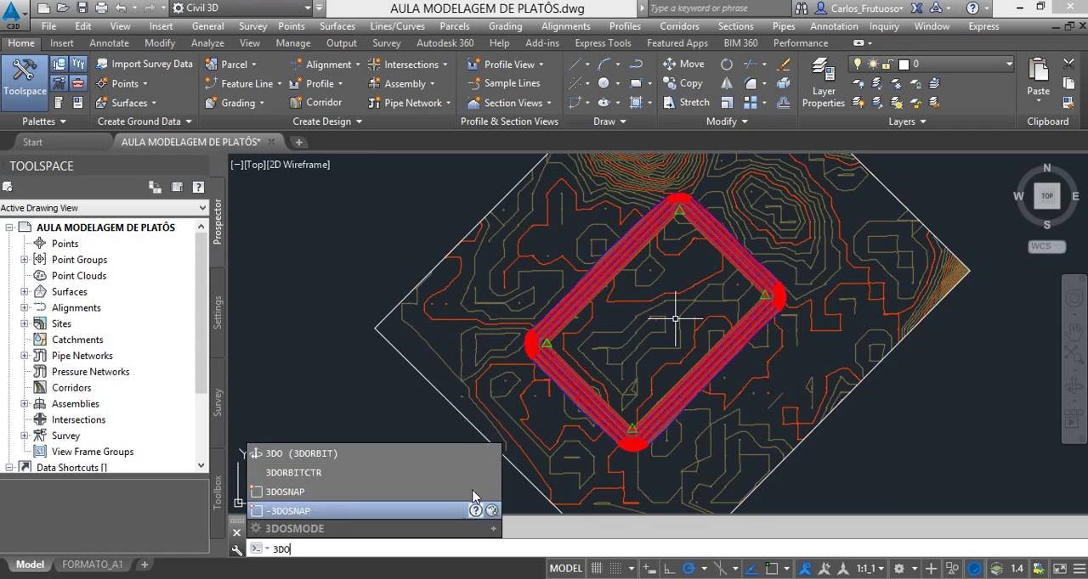Select the Rotate tool
1088x579 pixels.
pos(727,64)
